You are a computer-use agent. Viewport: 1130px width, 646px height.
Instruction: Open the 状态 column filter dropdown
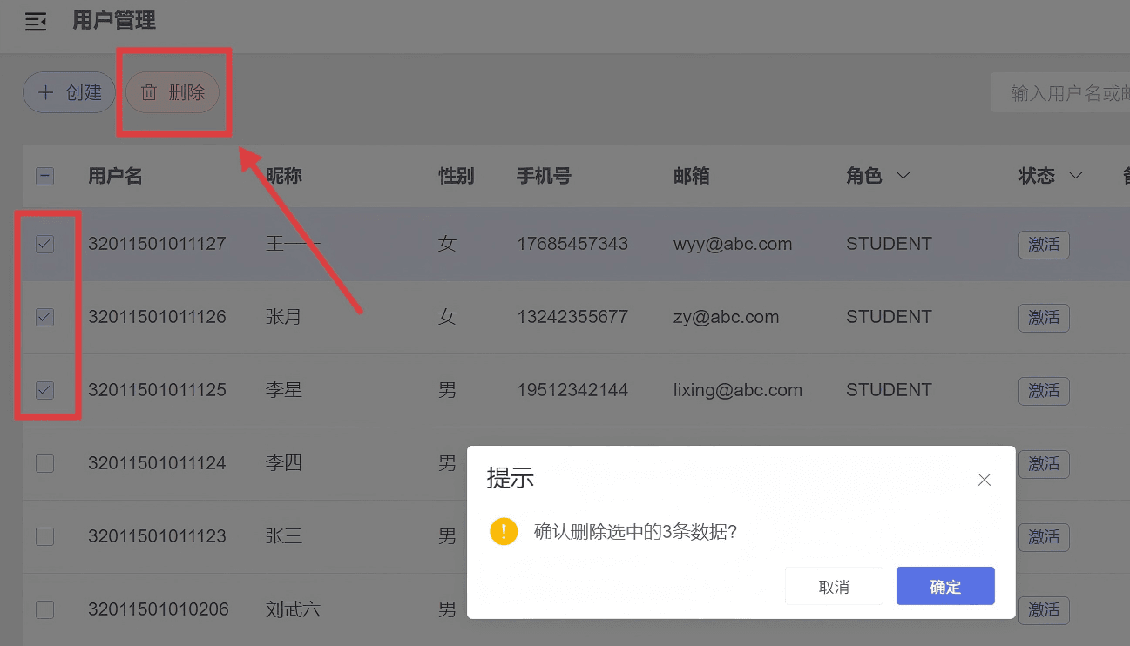[x=1076, y=176]
